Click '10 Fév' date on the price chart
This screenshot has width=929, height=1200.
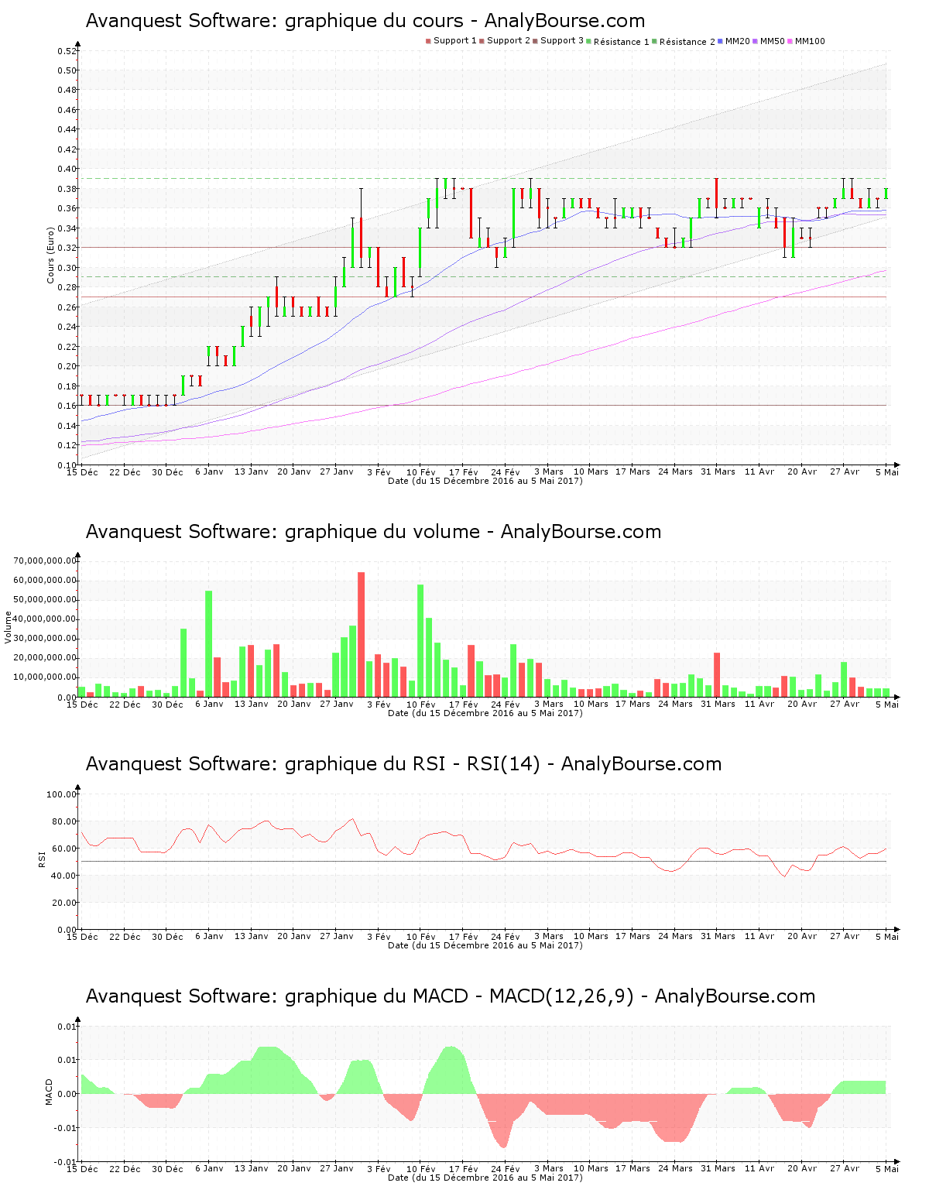421,471
